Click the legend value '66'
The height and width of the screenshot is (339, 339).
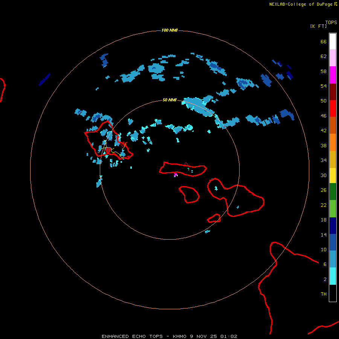click(324, 42)
